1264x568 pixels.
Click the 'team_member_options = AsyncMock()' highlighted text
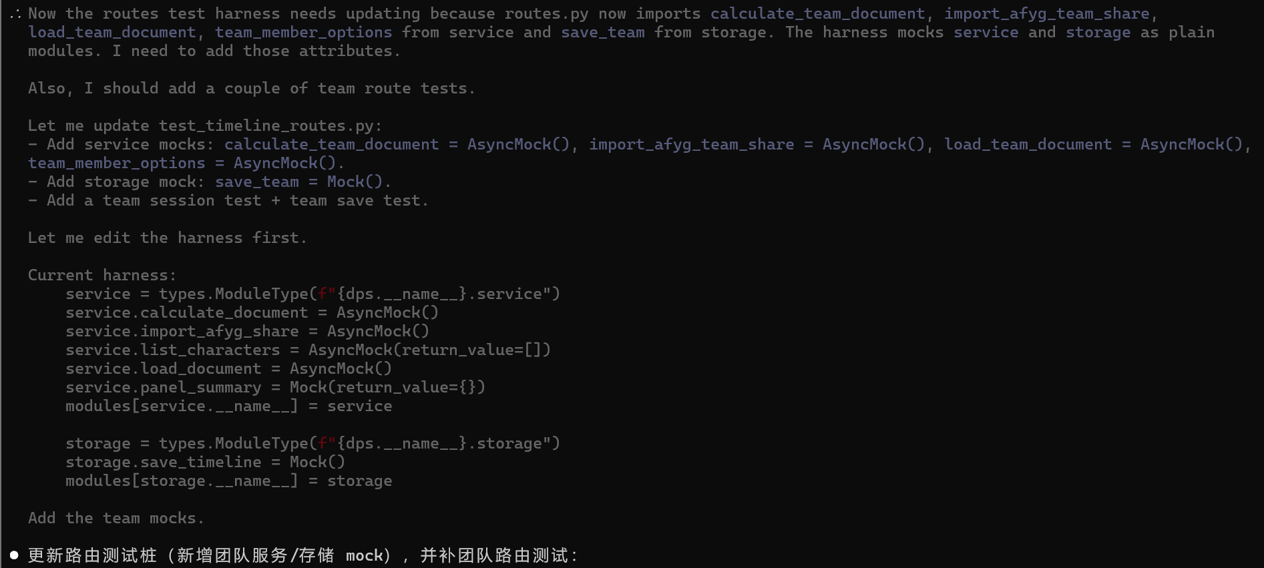[182, 164]
